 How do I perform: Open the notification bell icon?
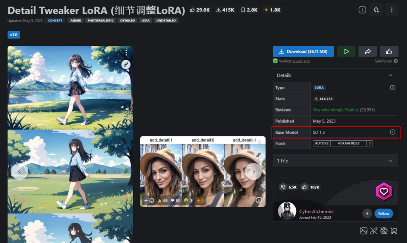point(376,10)
